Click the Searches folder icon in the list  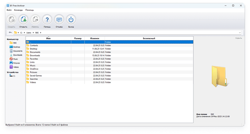[28, 79]
